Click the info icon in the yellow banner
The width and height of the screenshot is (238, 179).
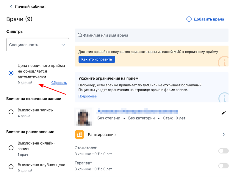[223, 62]
